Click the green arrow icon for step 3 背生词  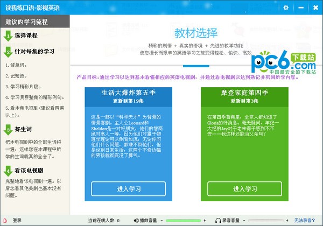8,130
